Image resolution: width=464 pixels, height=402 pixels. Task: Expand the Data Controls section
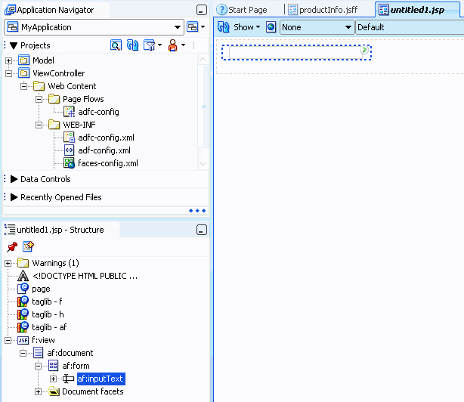(14, 179)
